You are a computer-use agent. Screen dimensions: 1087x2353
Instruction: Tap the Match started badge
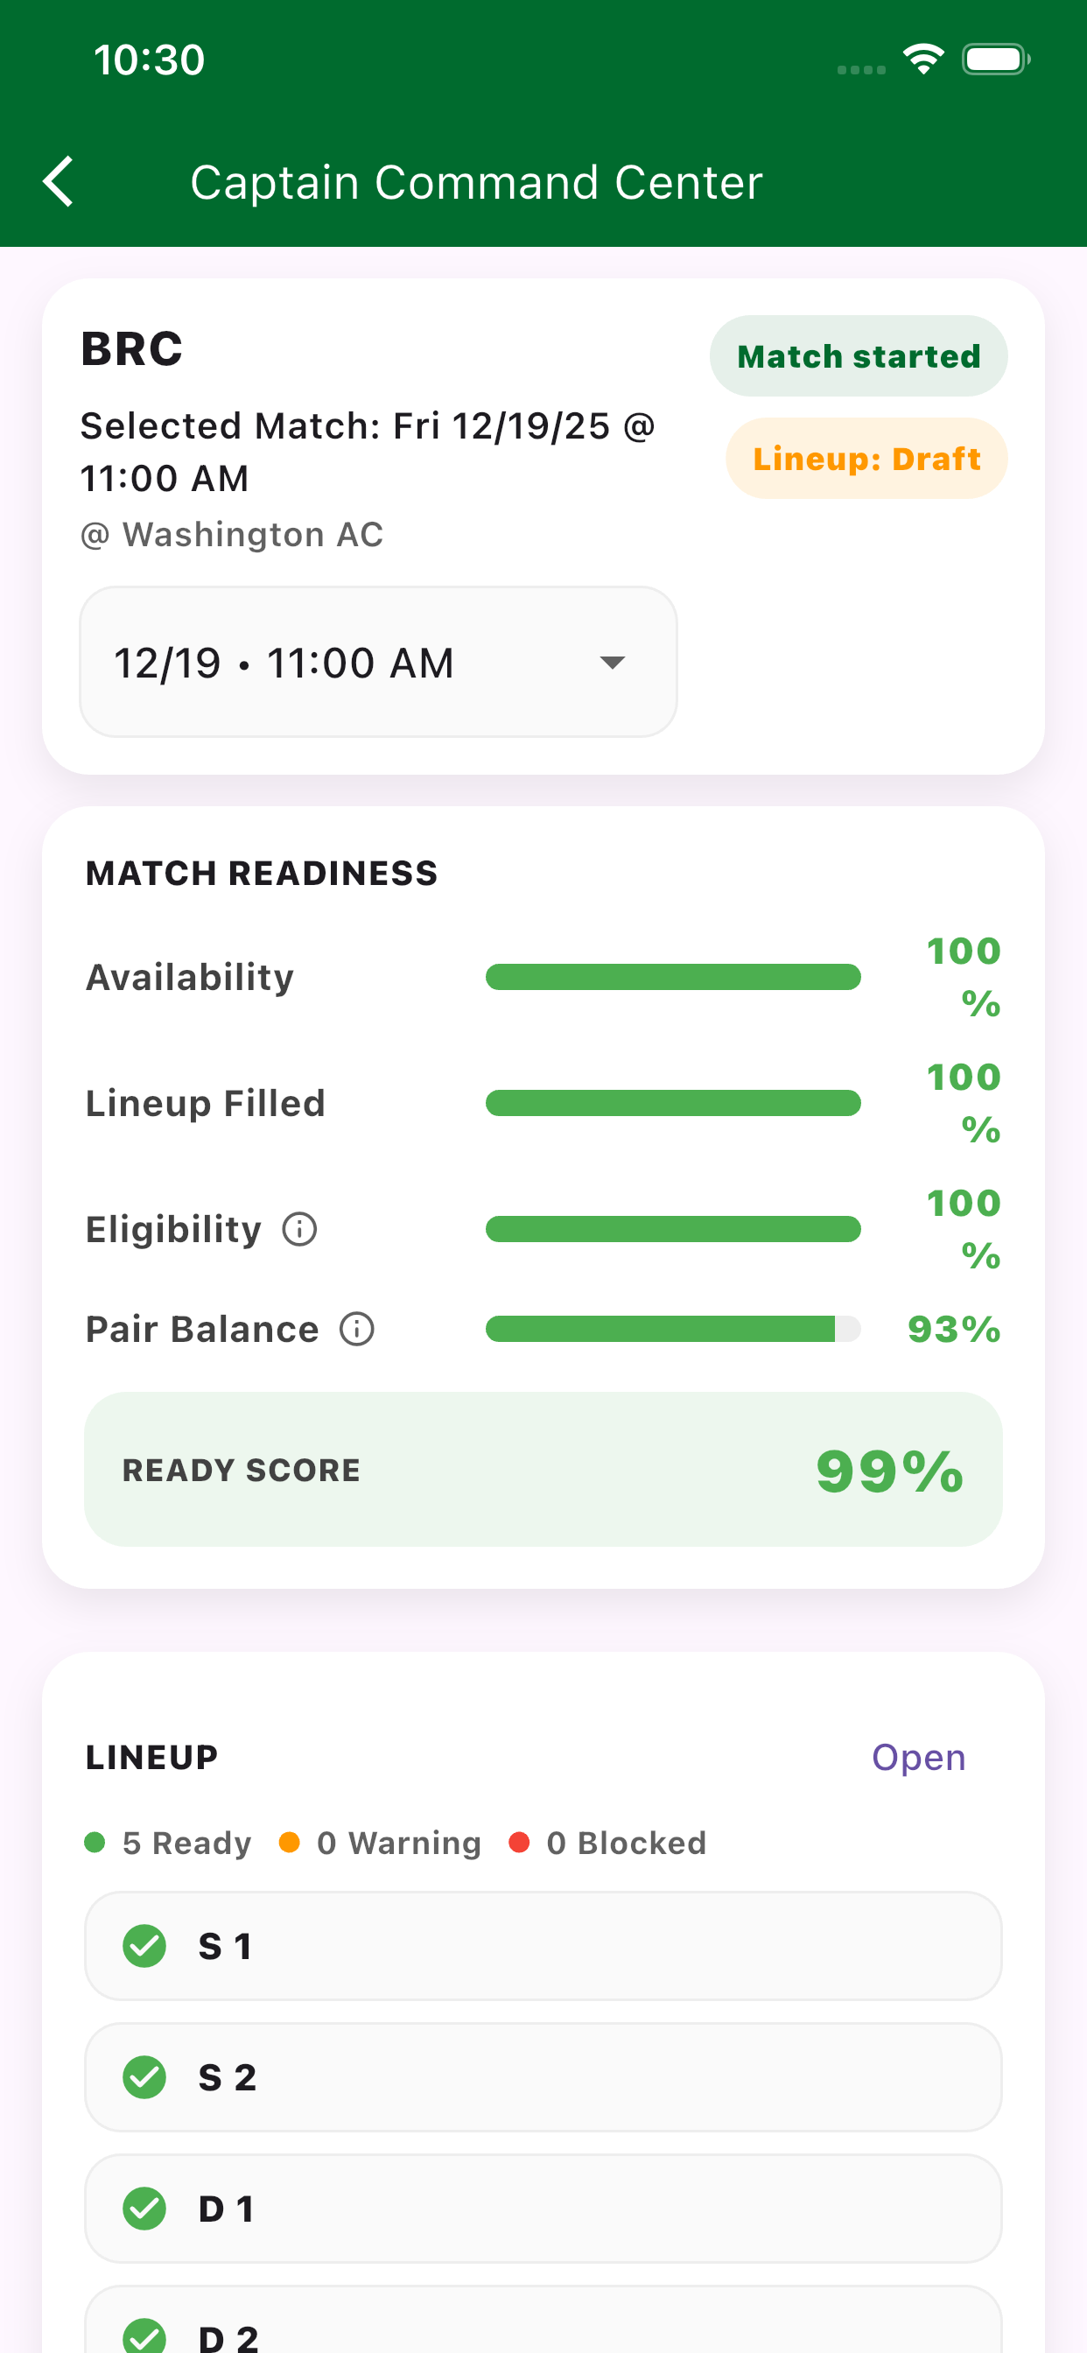(x=859, y=356)
